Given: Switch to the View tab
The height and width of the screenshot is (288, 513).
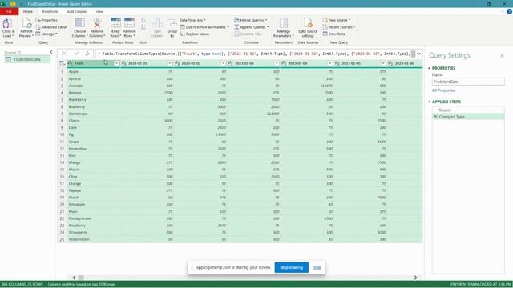Looking at the screenshot, I should coord(99,11).
